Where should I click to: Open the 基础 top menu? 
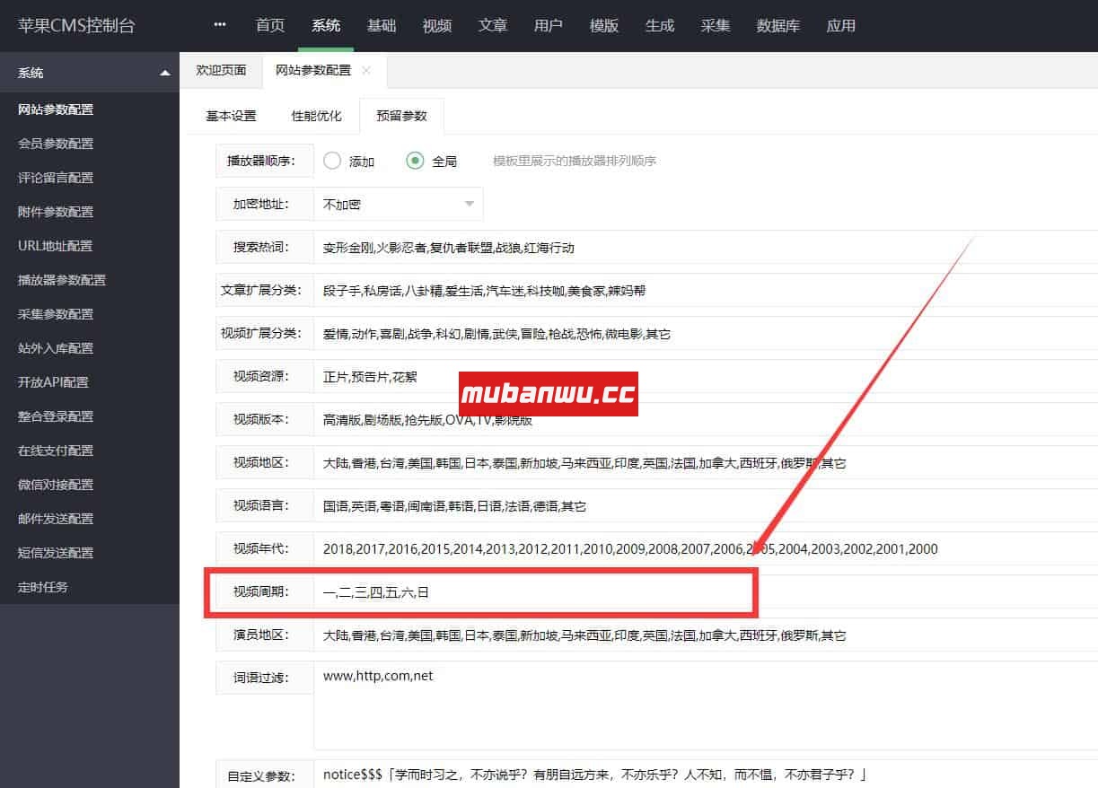coord(382,25)
